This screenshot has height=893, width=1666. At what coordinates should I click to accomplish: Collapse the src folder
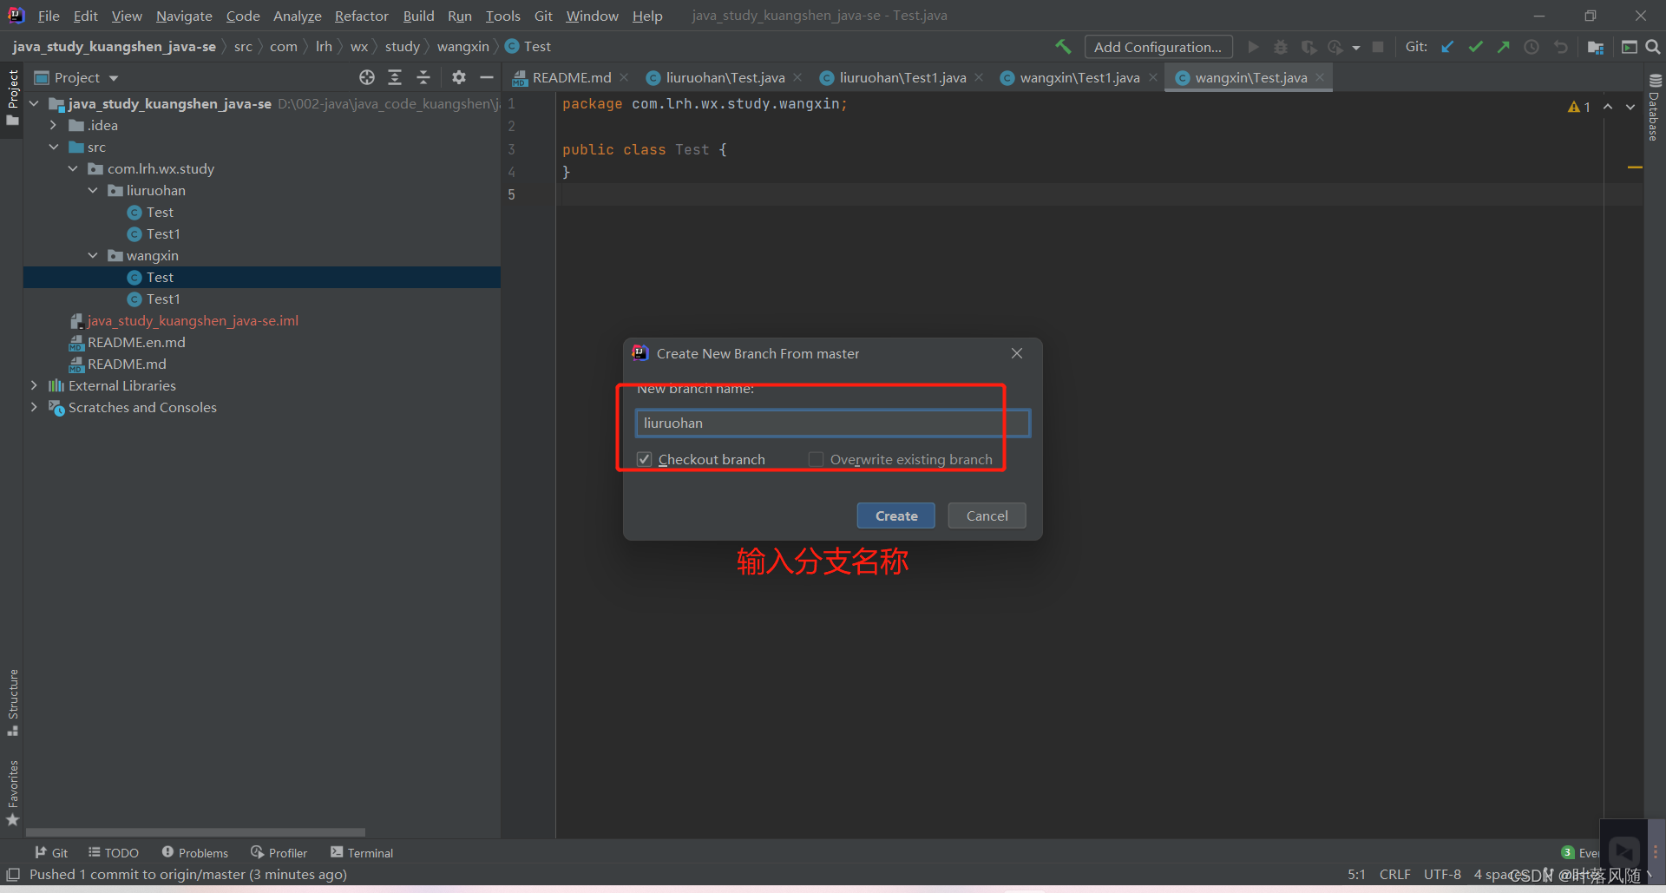[54, 147]
